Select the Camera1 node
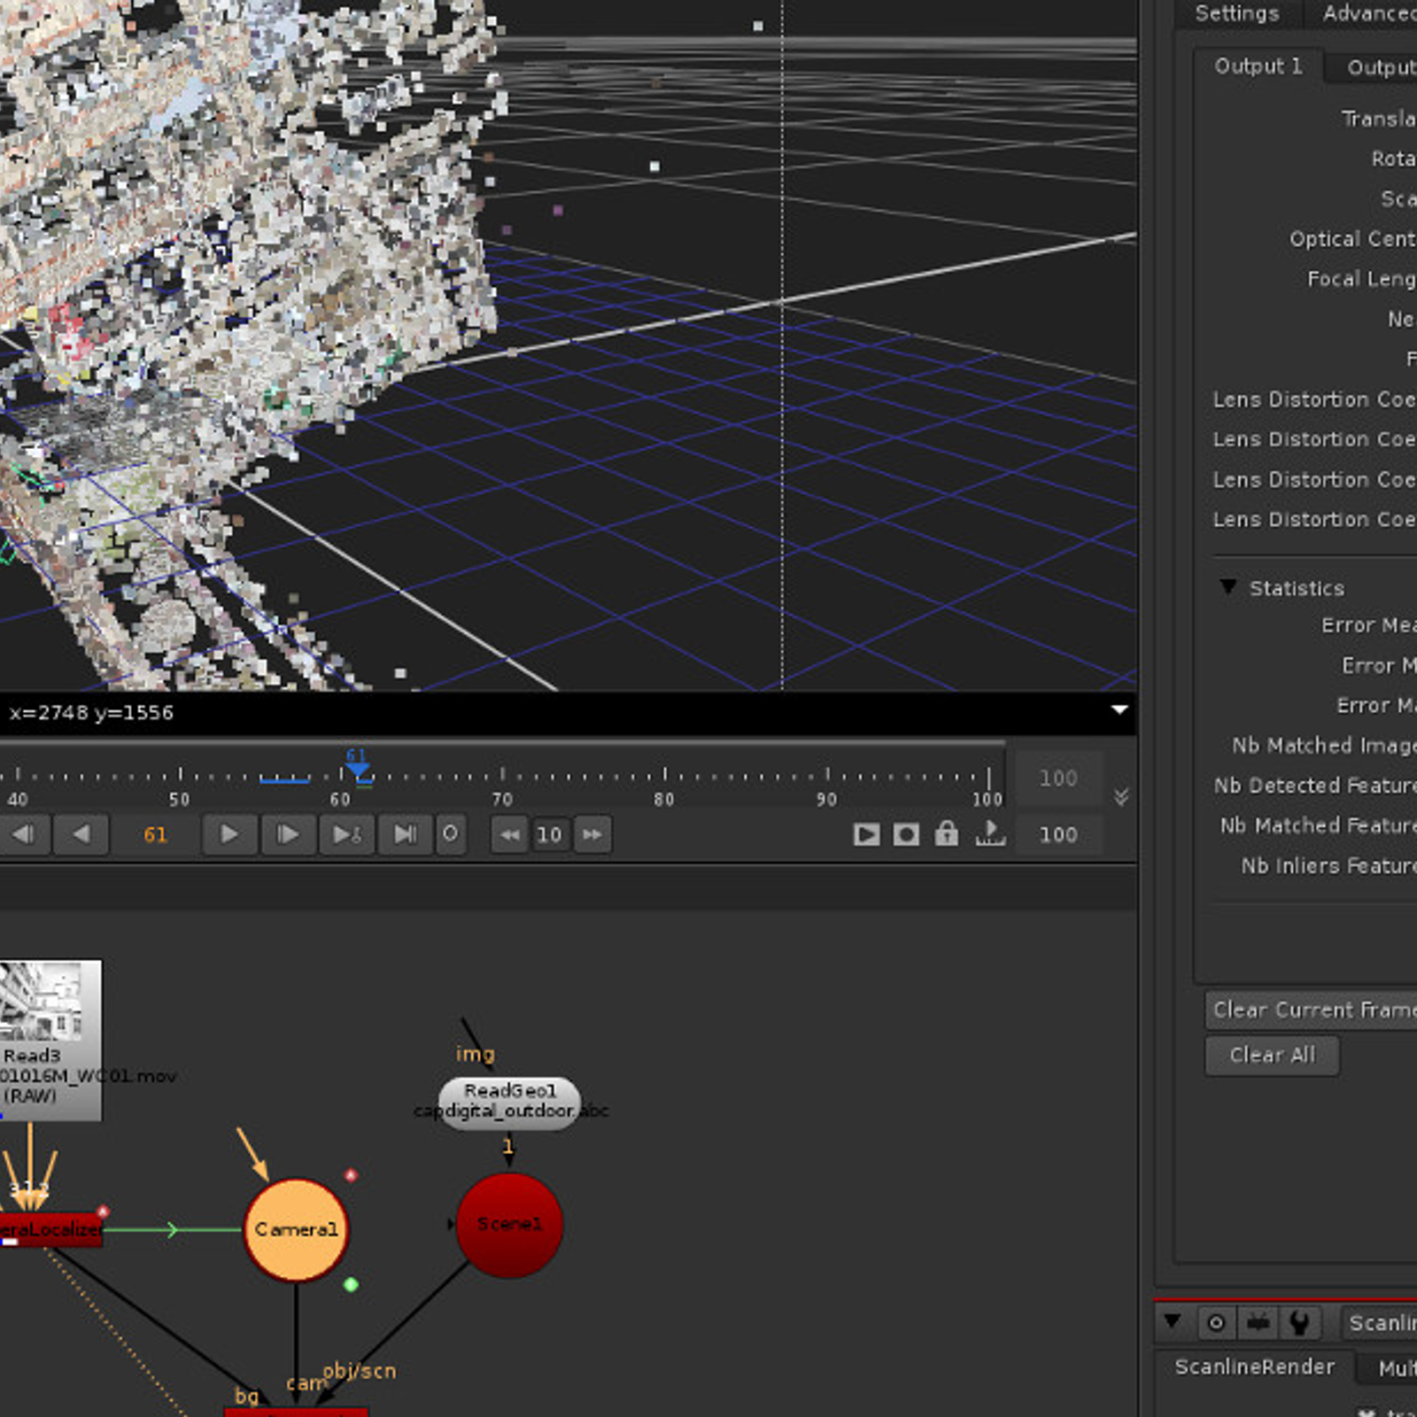Viewport: 1417px width, 1417px height. point(296,1229)
